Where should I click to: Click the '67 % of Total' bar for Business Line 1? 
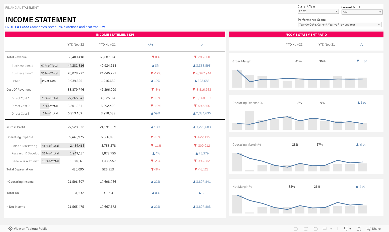pyautogui.click(x=62, y=66)
